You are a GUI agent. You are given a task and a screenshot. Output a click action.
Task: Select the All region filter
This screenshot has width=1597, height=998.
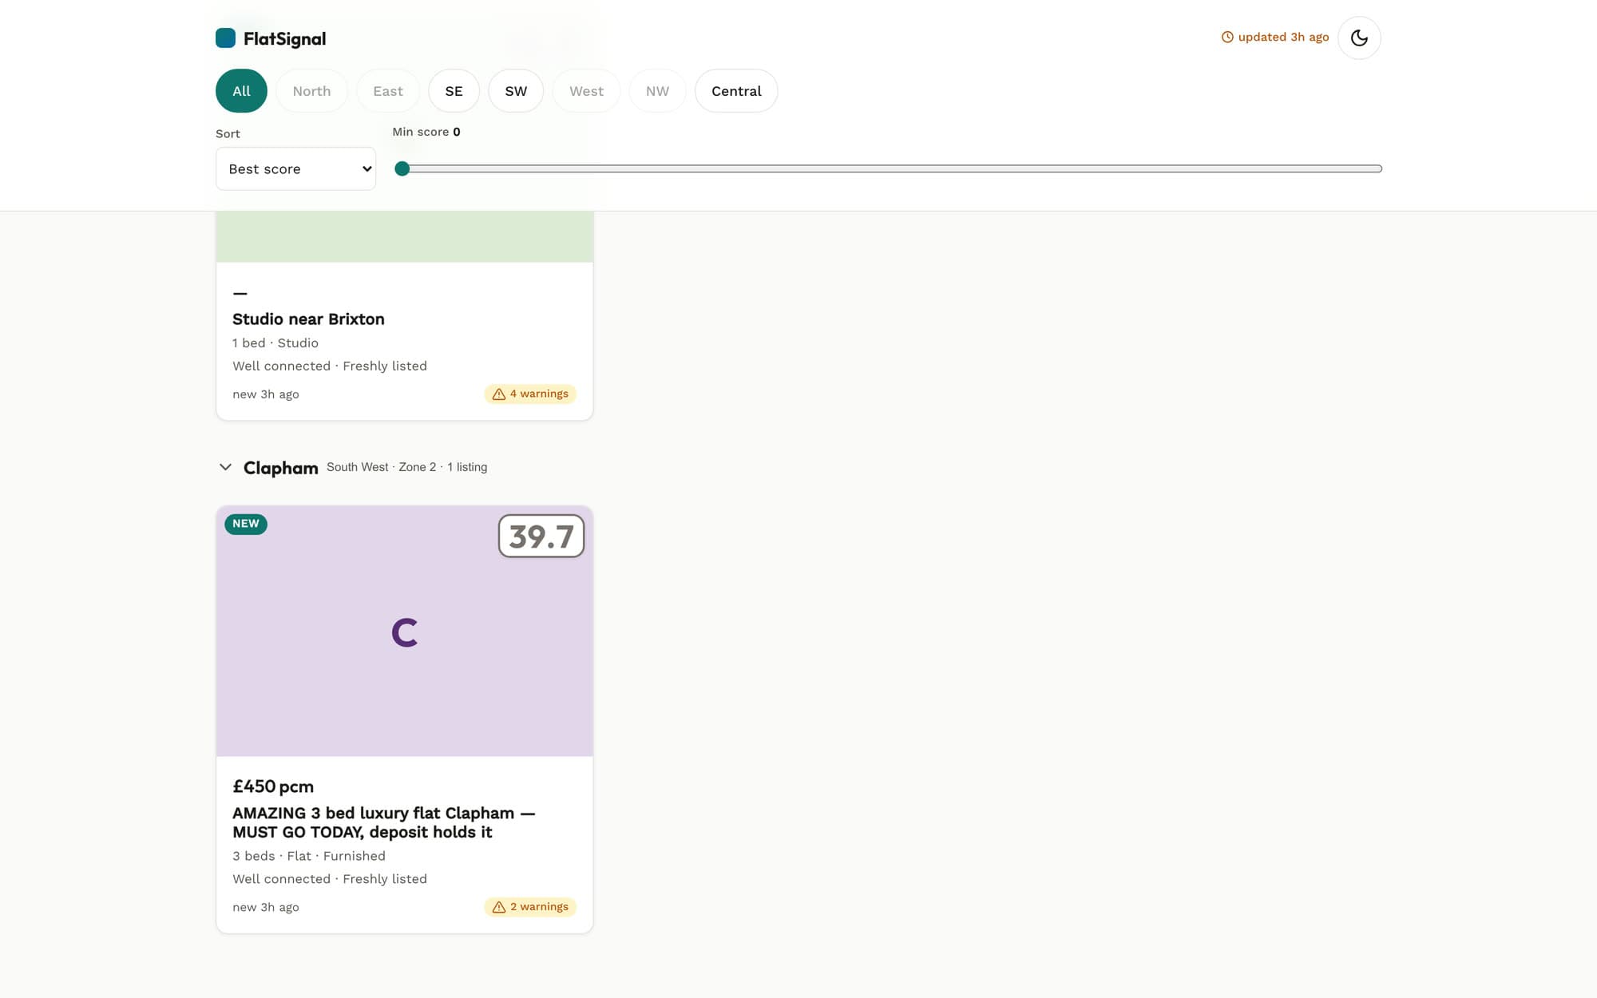pyautogui.click(x=241, y=91)
